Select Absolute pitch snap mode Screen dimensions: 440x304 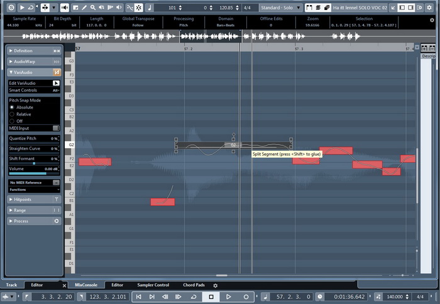pos(12,107)
